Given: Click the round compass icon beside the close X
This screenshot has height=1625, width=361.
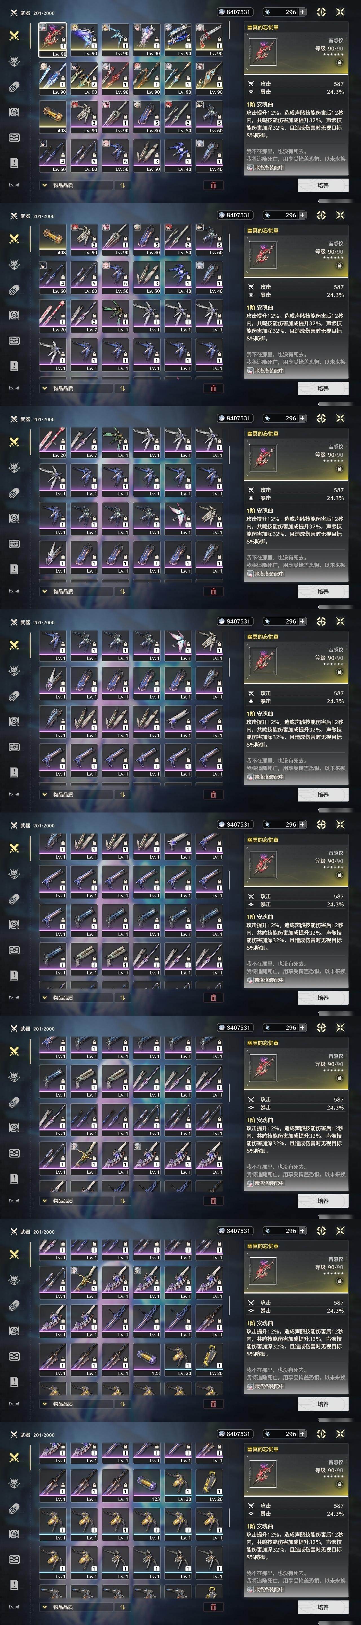Looking at the screenshot, I should (321, 12).
